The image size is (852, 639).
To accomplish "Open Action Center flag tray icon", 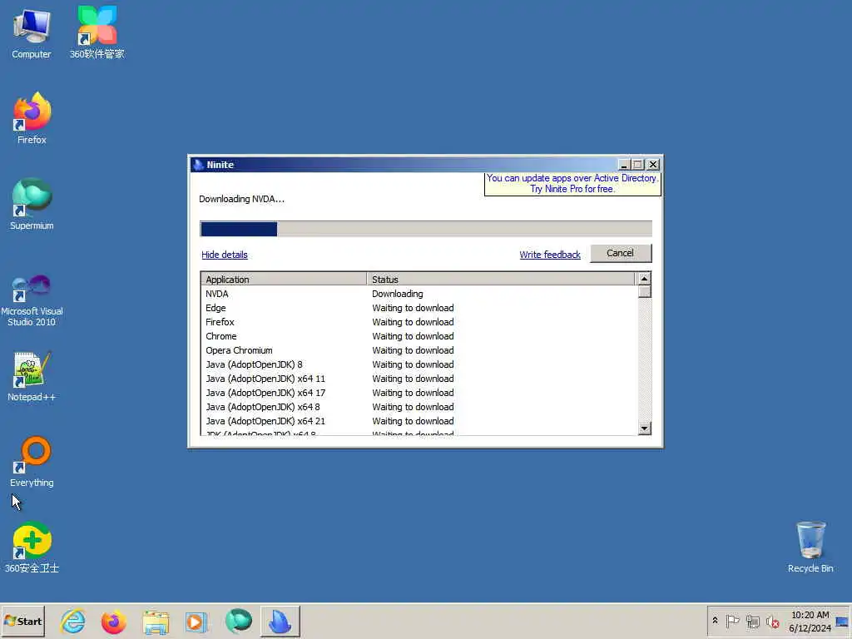I will (732, 621).
